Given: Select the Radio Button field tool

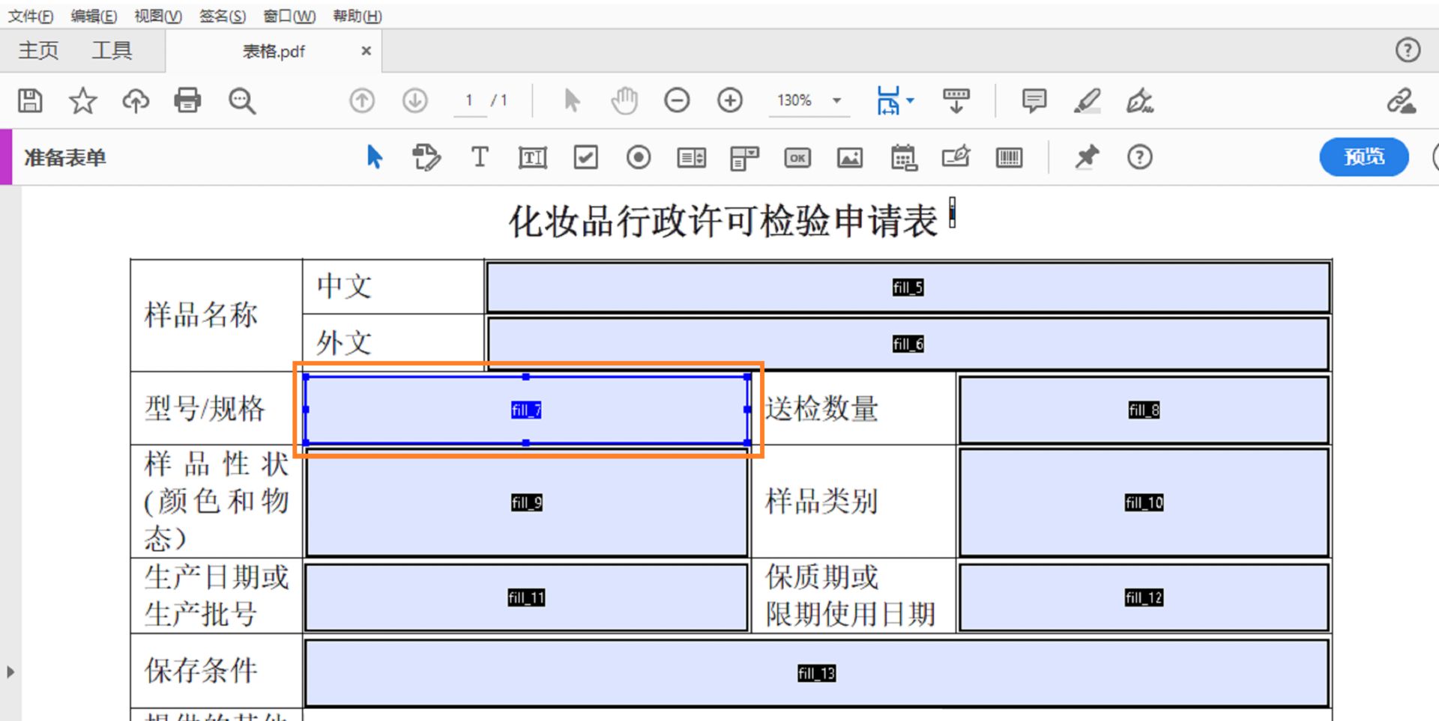Looking at the screenshot, I should [x=638, y=157].
